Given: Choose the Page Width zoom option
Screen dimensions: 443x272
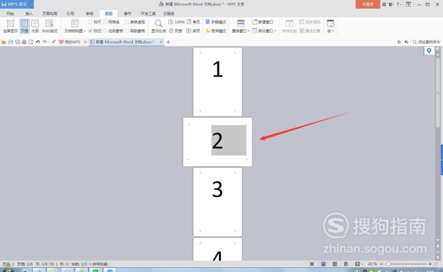Looking at the screenshot, I should click(176, 31).
